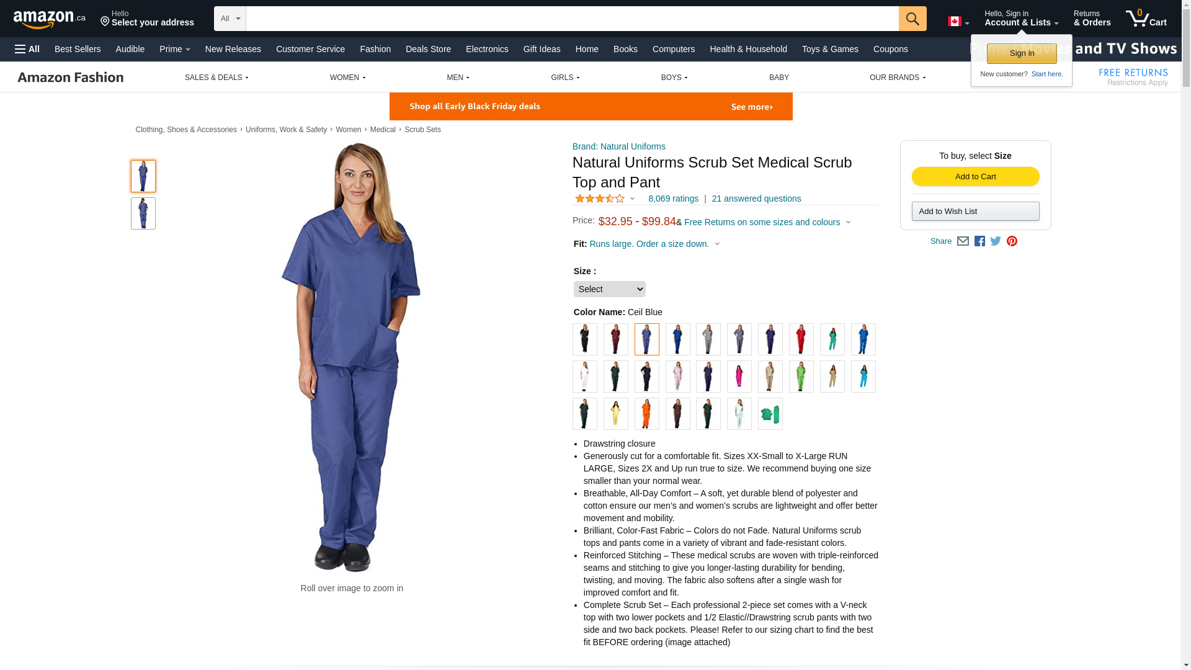Share via the email envelope icon
Viewport: 1191px width, 670px height.
tap(963, 241)
